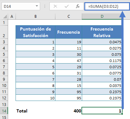Select column B header
Image resolution: width=130 pixels, height=119 pixels.
(x=35, y=17)
